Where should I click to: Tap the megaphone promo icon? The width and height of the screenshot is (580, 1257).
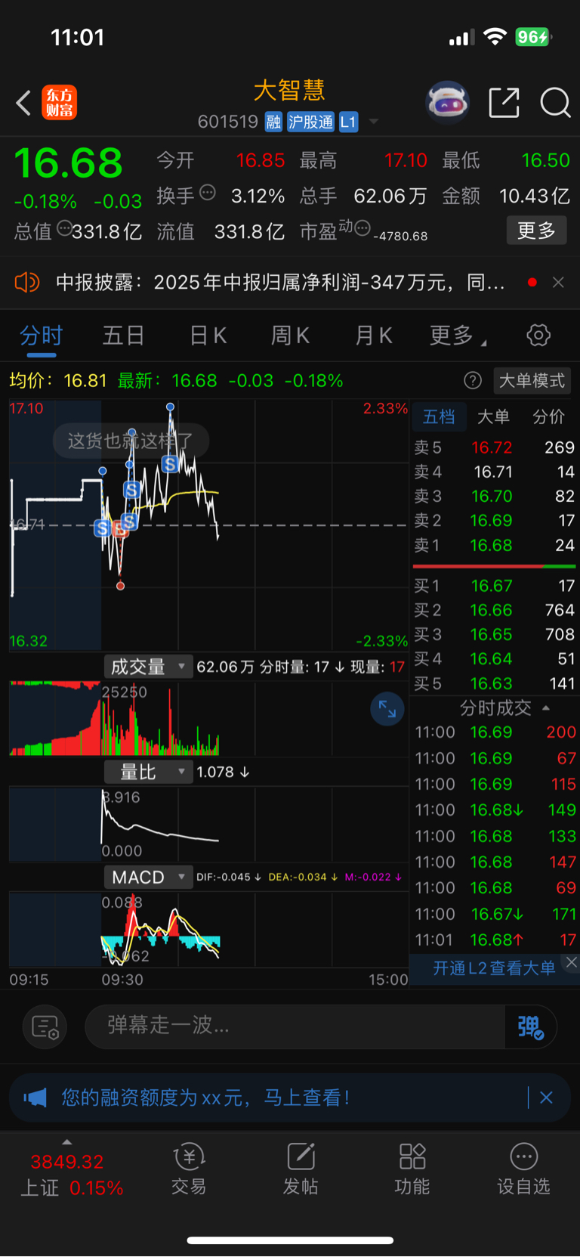(35, 1097)
